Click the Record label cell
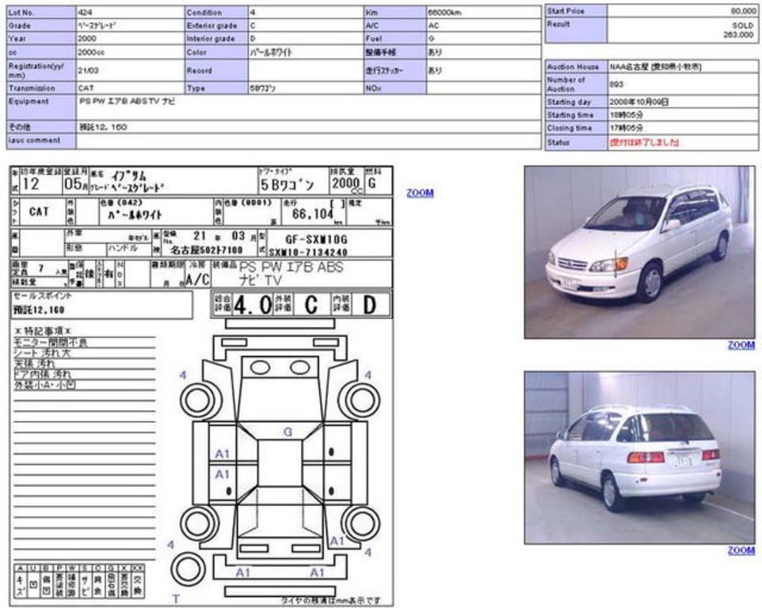The image size is (762, 608). 216,70
